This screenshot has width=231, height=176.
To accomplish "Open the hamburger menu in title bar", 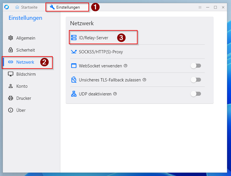I will point(200,7).
